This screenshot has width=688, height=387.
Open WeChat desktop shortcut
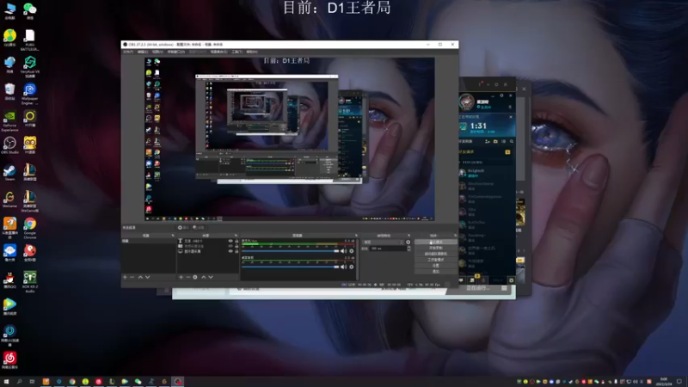coord(30,10)
